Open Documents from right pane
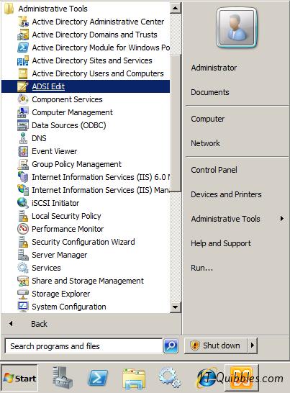This screenshot has height=393, width=290. click(210, 92)
